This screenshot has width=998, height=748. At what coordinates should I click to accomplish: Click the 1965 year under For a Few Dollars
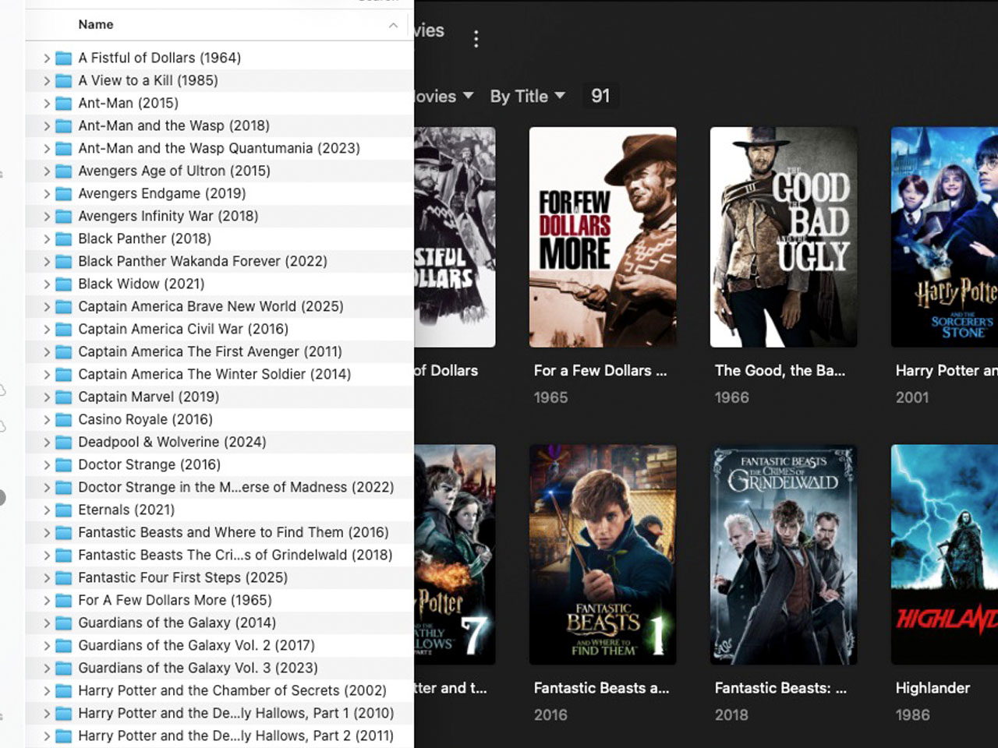(550, 397)
